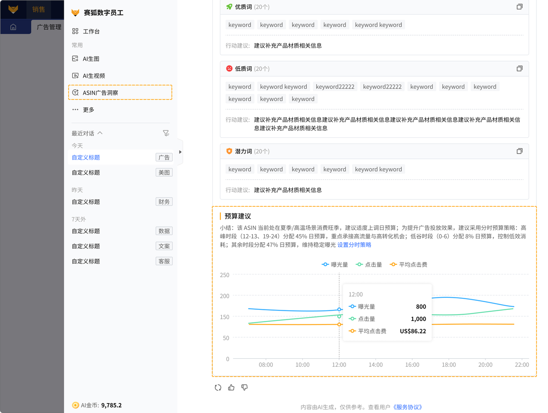Click the 低质词 sad face icon

229,68
